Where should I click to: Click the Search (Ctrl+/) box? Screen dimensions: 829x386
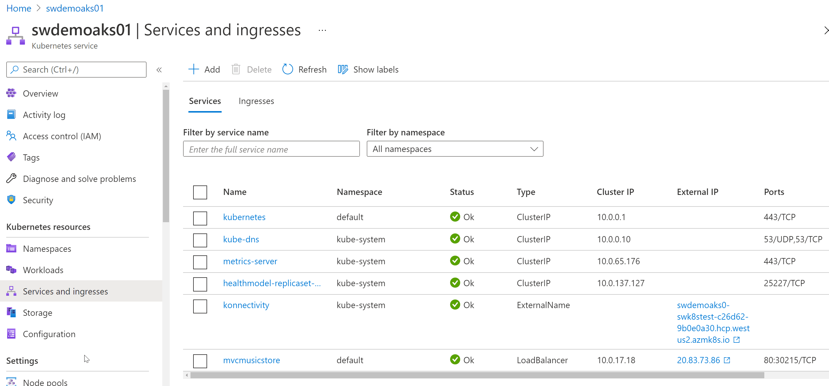(x=76, y=69)
